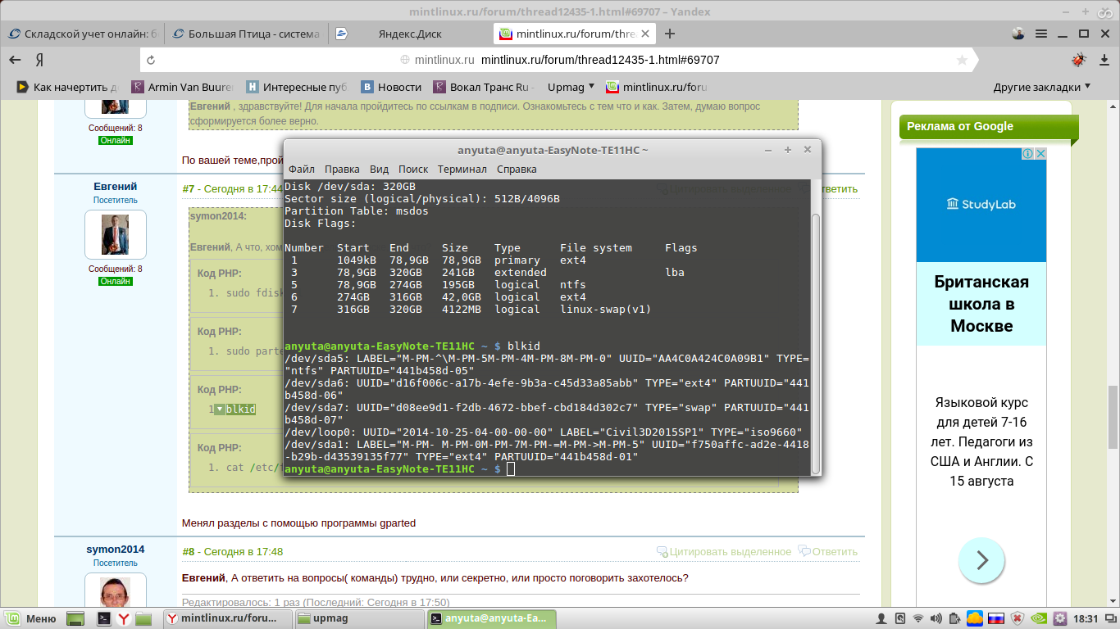The image size is (1120, 629).
Task: Click the ad's next arrow button
Action: click(x=981, y=561)
